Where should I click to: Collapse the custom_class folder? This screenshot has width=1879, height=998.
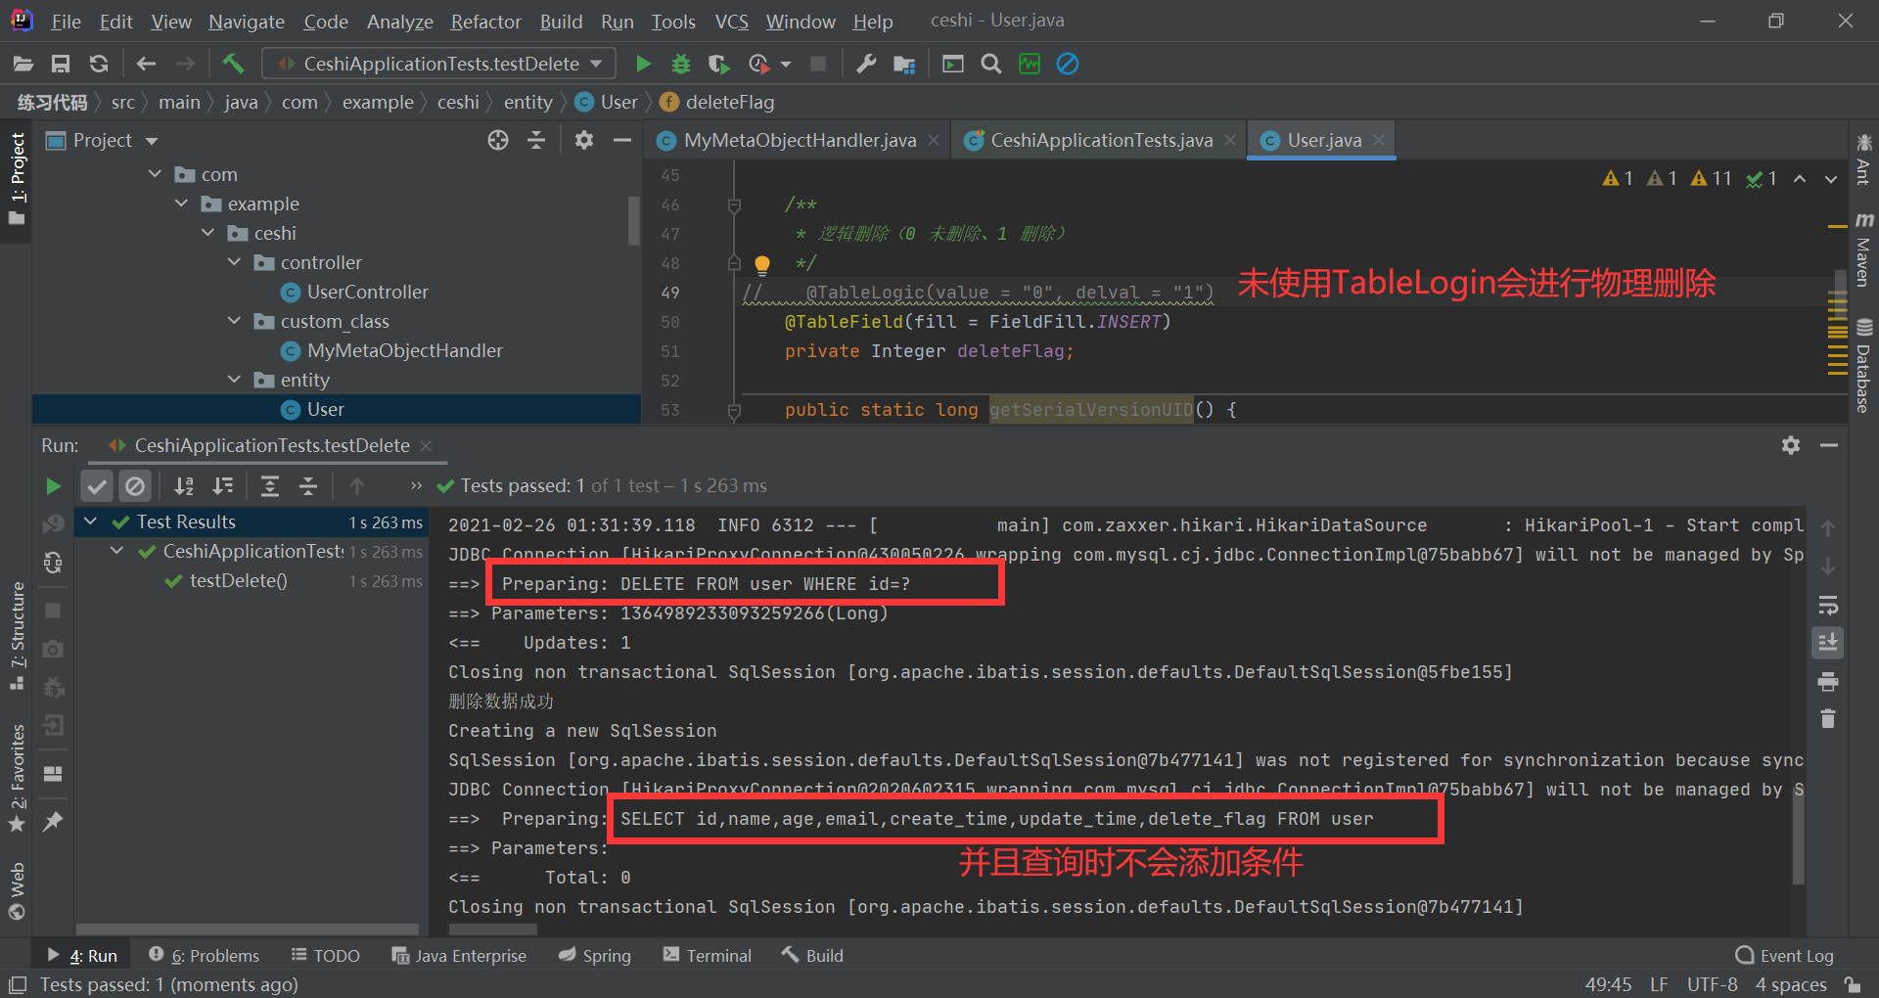pyautogui.click(x=234, y=321)
